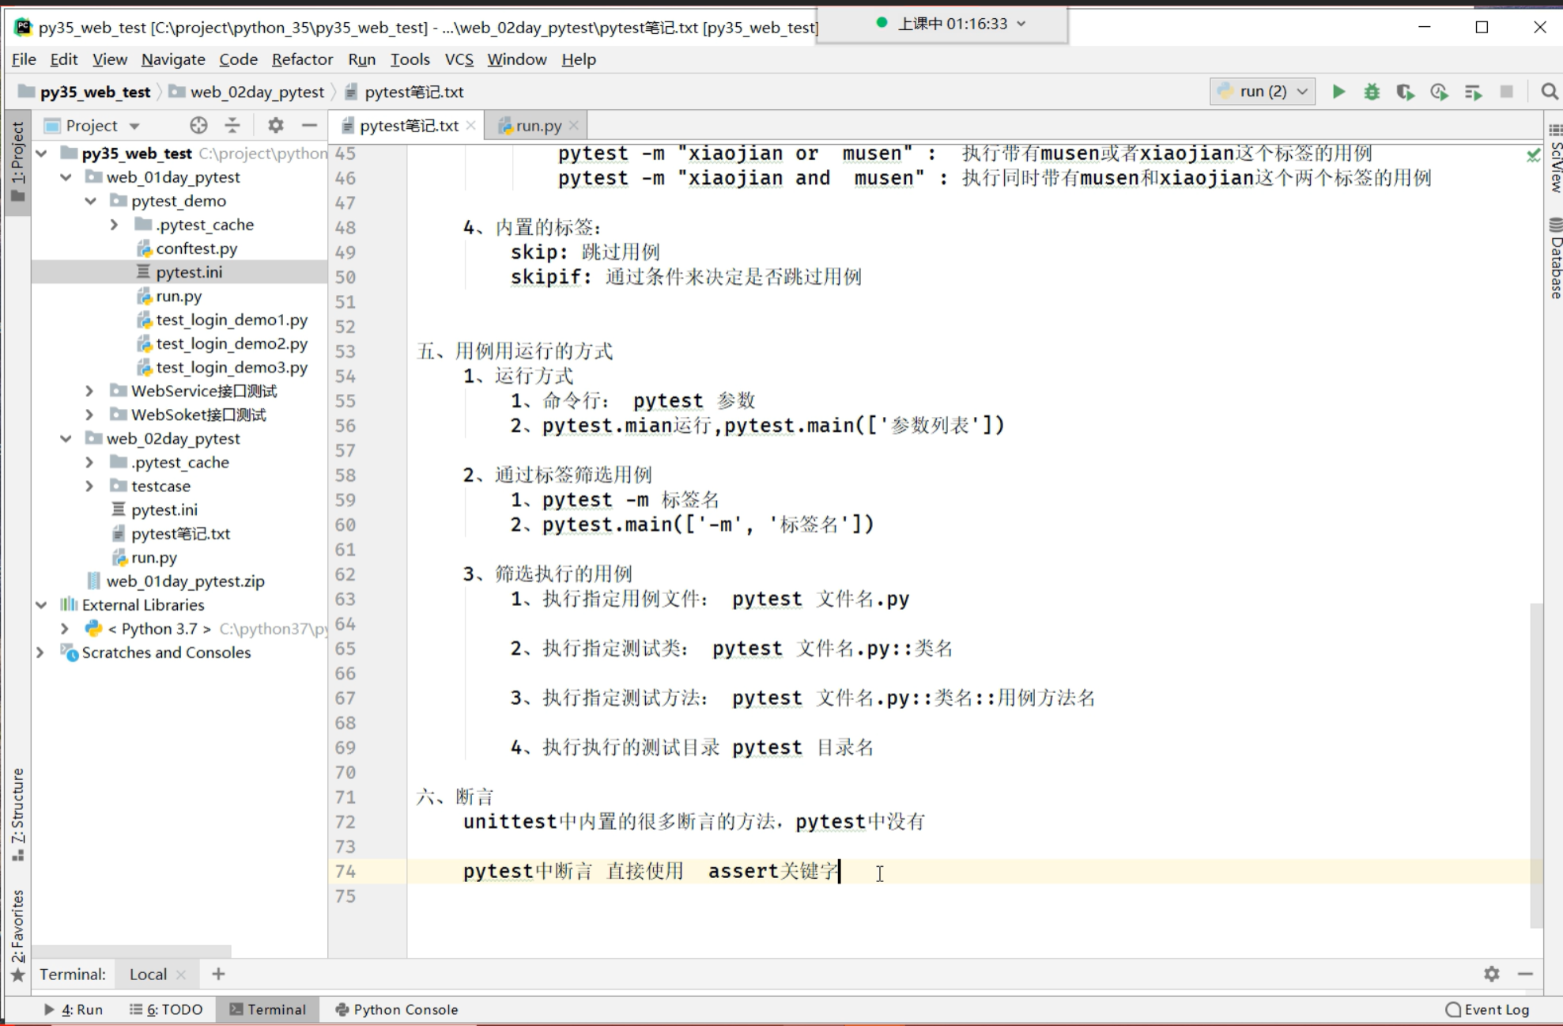Click the locate/scroll-from-source target icon
Image resolution: width=1563 pixels, height=1026 pixels.
tap(198, 125)
